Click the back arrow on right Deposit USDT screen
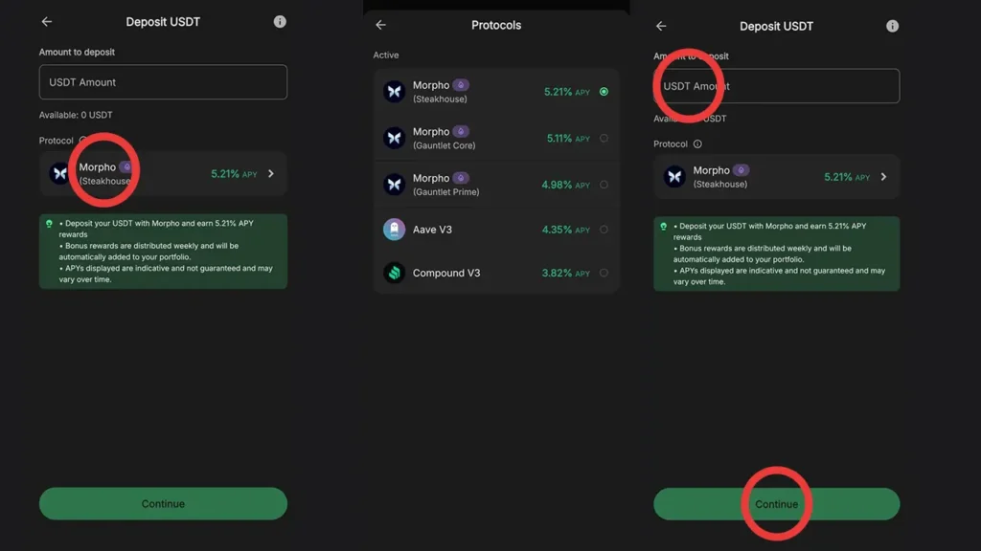Viewport: 981px width, 551px height. pos(661,26)
